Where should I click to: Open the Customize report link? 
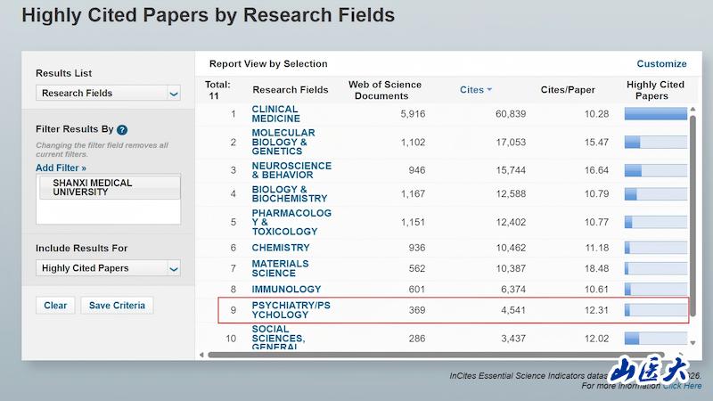[x=661, y=64]
